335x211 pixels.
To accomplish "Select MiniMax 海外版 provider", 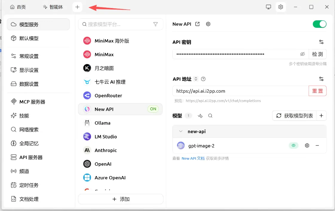I will click(120, 41).
